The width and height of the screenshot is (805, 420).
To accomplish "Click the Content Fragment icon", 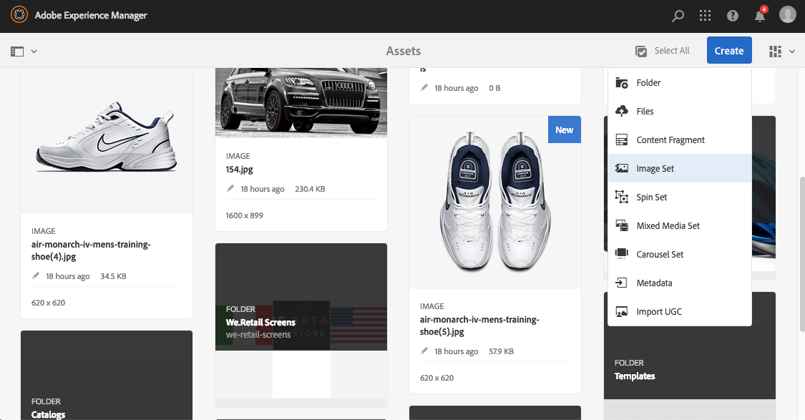I will click(x=622, y=140).
